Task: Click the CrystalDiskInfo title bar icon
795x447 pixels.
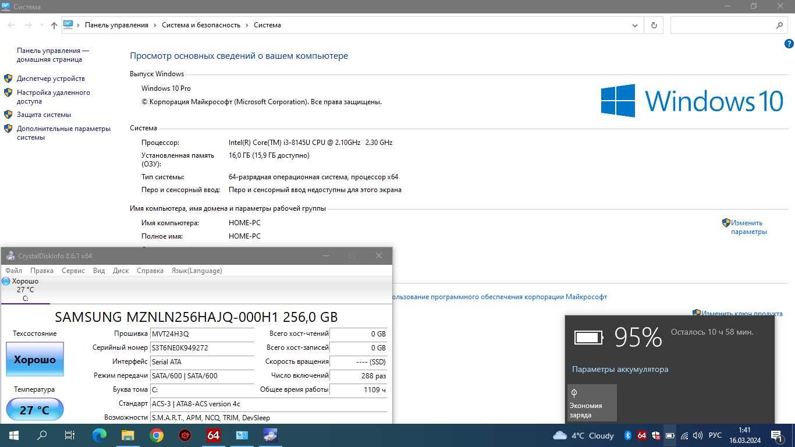Action: click(10, 256)
